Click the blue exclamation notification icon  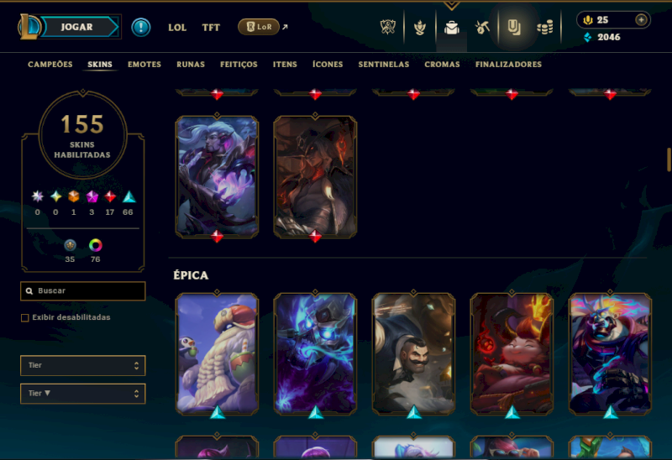[140, 28]
